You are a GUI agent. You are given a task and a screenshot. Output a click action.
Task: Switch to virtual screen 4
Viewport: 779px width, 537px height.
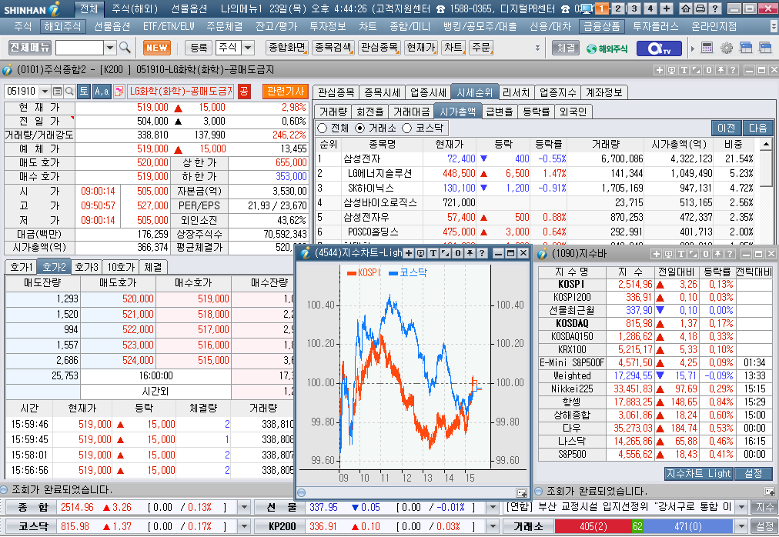(650, 8)
